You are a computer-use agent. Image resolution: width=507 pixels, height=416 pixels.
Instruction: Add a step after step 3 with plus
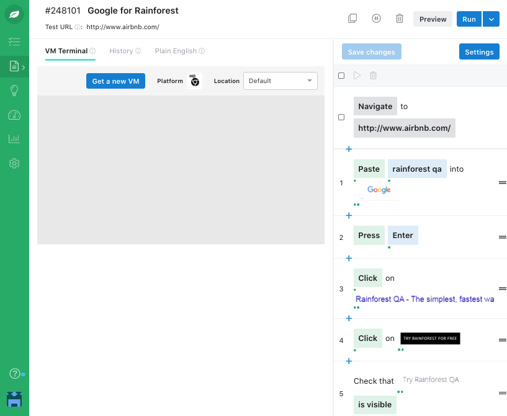[x=349, y=318]
